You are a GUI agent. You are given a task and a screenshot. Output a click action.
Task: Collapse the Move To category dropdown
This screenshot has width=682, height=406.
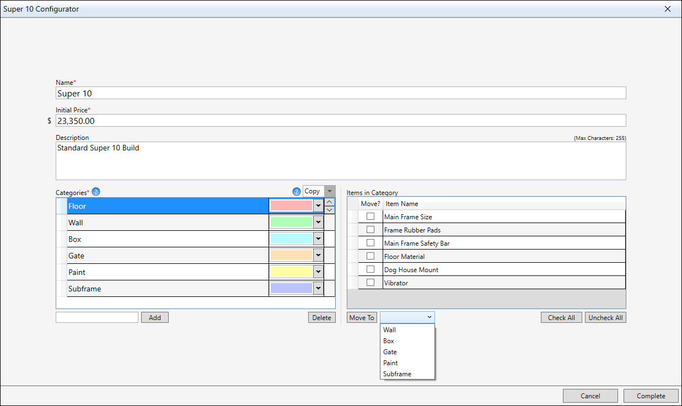429,317
